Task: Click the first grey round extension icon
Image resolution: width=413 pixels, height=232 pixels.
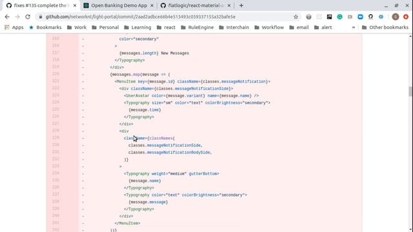Action: click(308, 17)
